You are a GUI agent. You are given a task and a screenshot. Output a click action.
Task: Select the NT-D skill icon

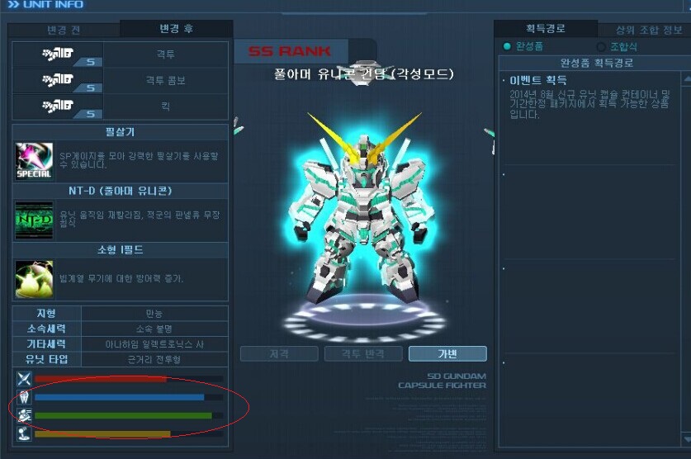(34, 220)
